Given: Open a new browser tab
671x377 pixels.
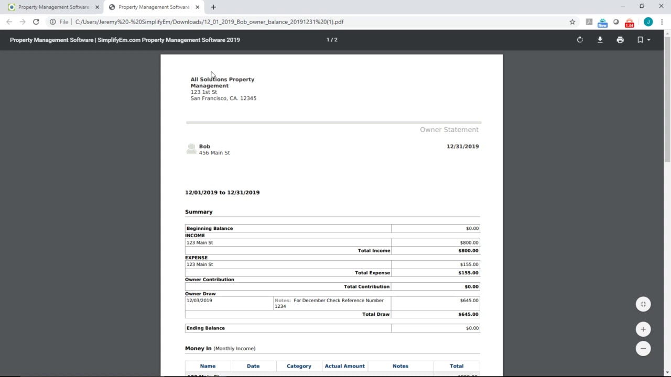Looking at the screenshot, I should pyautogui.click(x=213, y=7).
